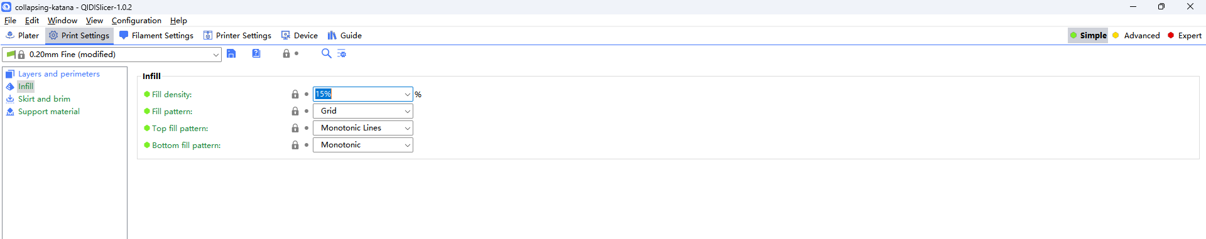Go to the Printer Settings tab
The image size is (1206, 239).
(x=237, y=36)
